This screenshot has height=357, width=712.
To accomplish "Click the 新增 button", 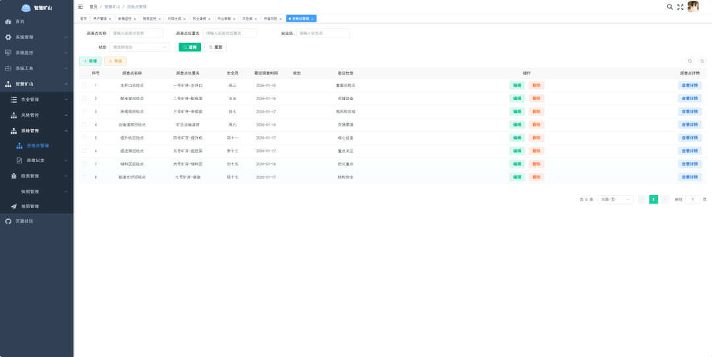I will pos(90,61).
